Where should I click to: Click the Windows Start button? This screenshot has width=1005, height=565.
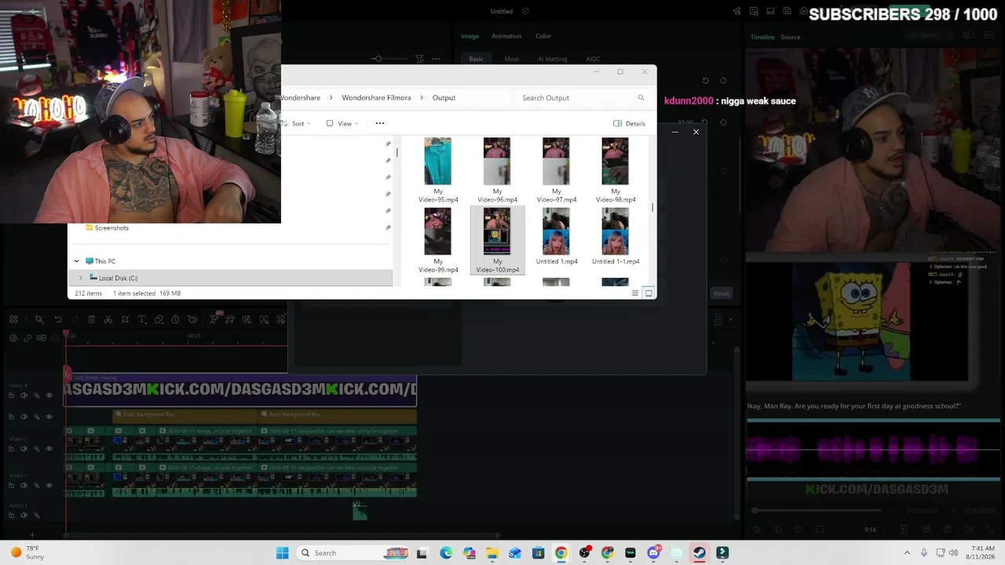pos(283,553)
